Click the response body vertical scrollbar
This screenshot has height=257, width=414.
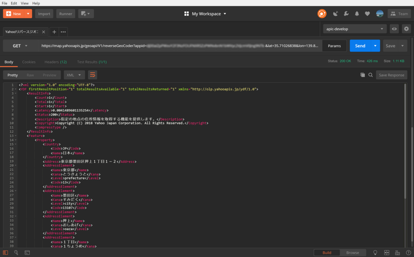click(405, 141)
